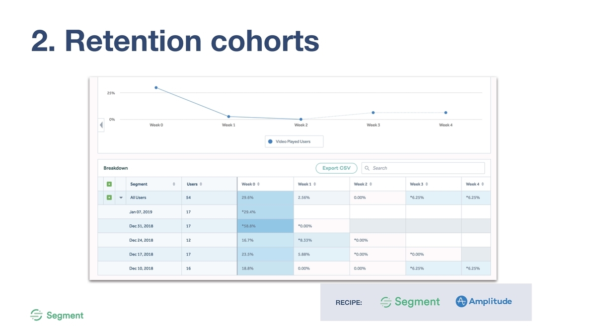The image size is (596, 335).
Task: Click the Segment logo in recipe box
Action: click(410, 302)
